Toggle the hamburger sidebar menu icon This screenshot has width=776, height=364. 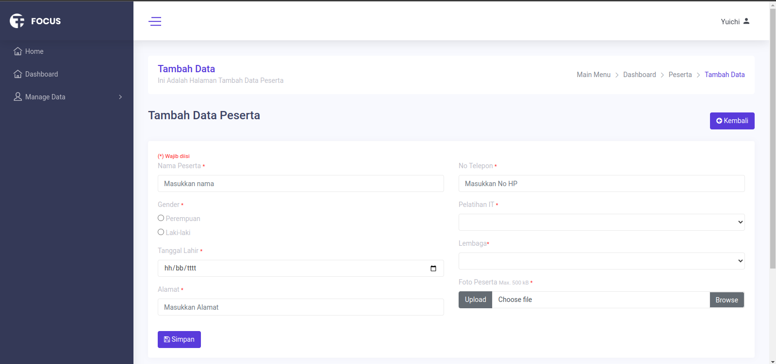[x=155, y=21]
